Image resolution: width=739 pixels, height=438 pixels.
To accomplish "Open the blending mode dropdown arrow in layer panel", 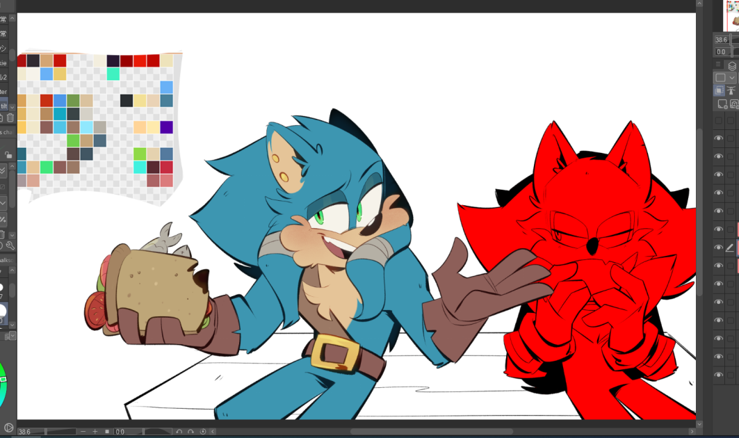I will pos(731,78).
